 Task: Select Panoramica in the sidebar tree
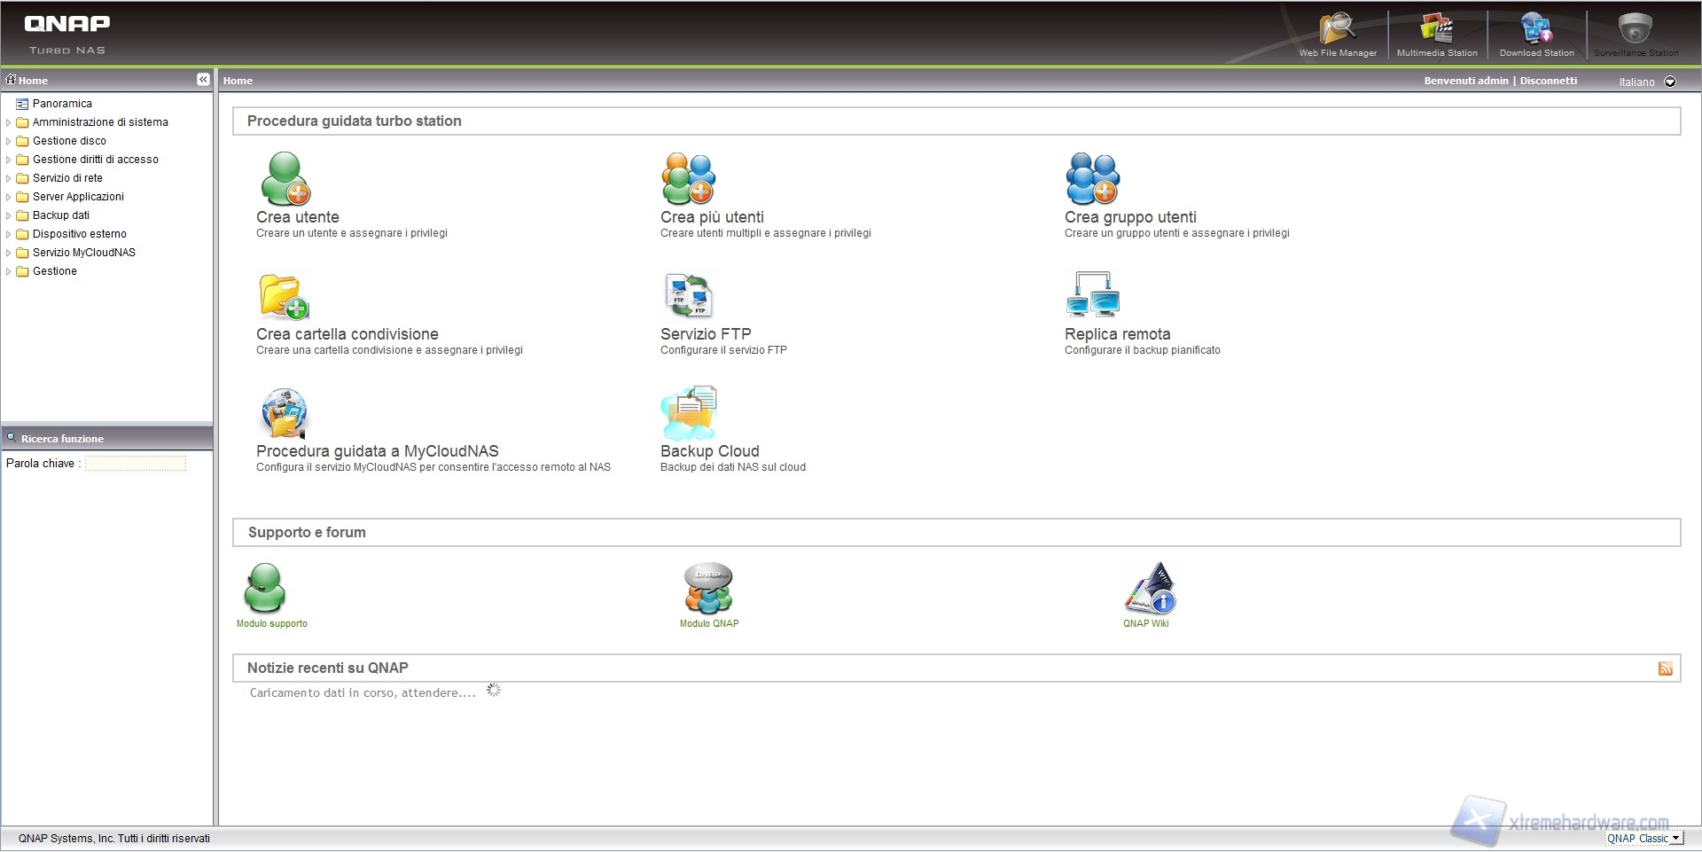pyautogui.click(x=62, y=104)
